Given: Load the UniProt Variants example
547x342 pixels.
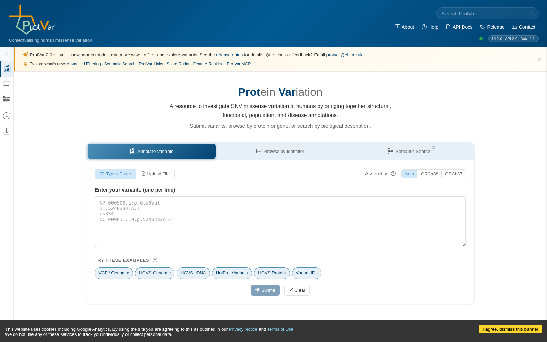Looking at the screenshot, I should point(232,273).
